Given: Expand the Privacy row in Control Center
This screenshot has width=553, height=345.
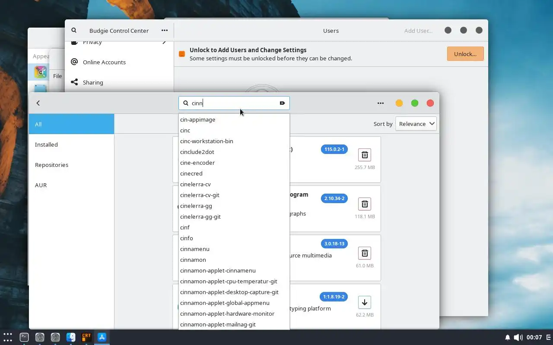Looking at the screenshot, I should tap(119, 42).
